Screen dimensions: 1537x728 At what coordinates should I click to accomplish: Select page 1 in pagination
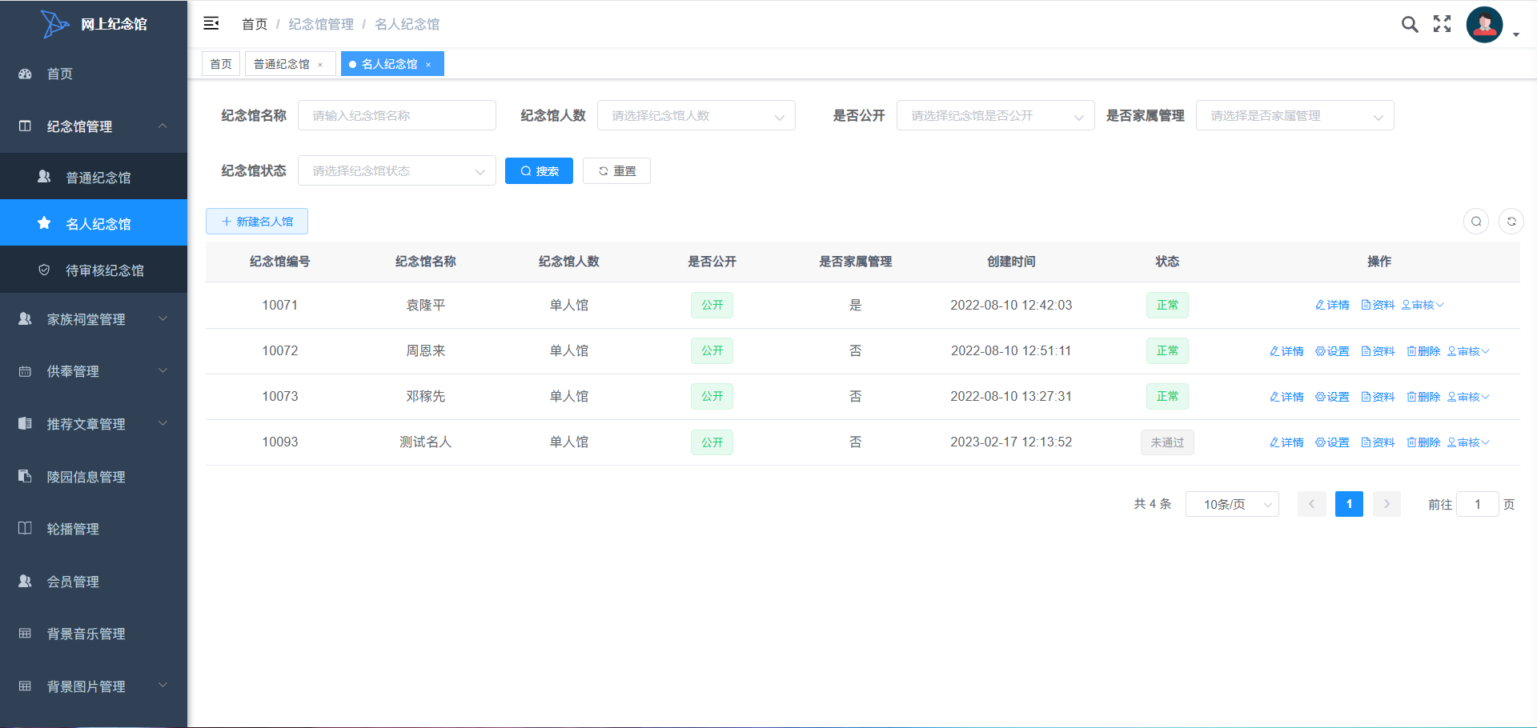1349,504
